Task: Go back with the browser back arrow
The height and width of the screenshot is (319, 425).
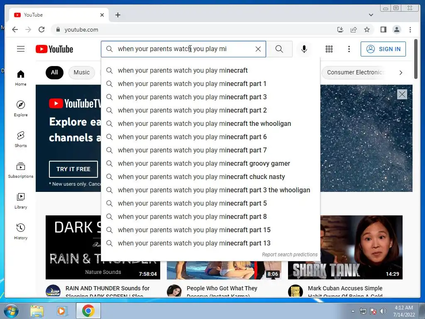Action: (15, 29)
